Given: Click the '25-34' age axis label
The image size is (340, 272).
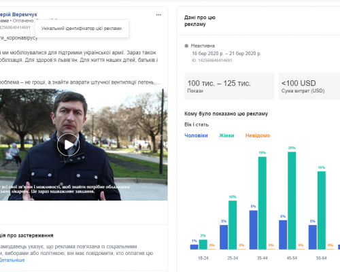Looking at the screenshot, I should [x=233, y=258].
